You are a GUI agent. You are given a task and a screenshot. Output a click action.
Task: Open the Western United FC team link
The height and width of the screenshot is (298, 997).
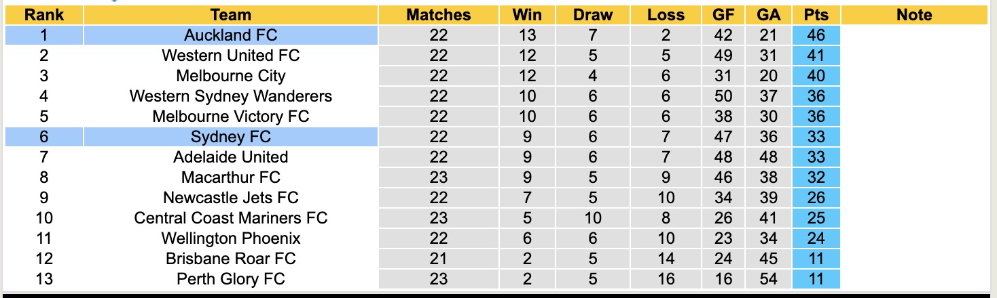(x=230, y=56)
